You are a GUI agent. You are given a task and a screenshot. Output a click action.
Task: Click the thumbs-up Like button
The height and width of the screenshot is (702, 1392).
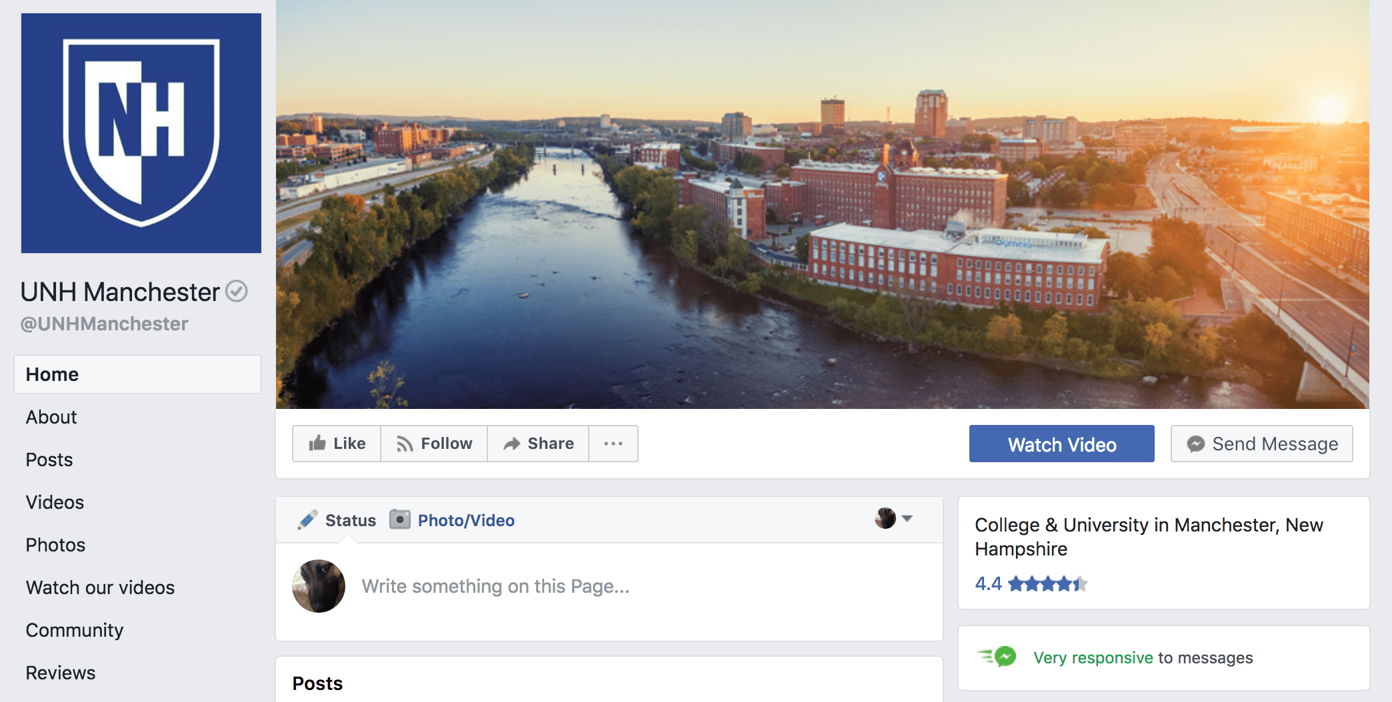click(337, 444)
